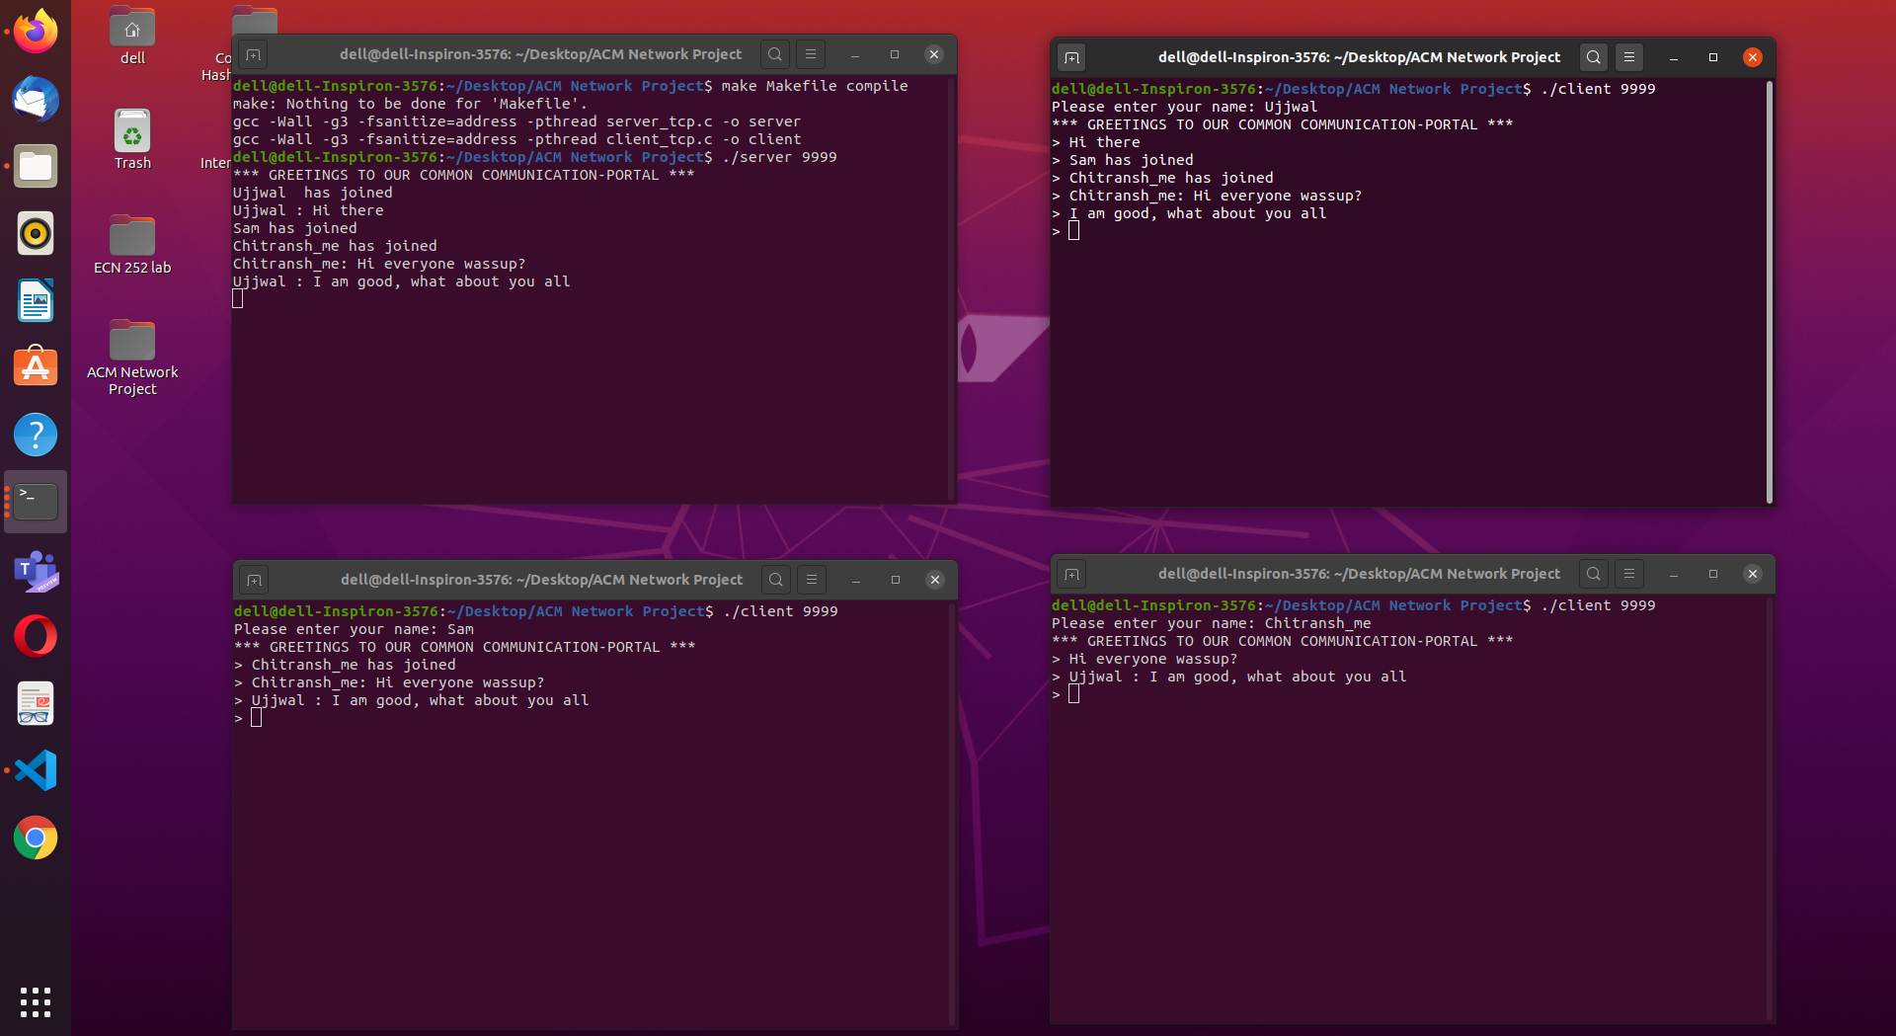Launch Thunderbird mail from the dock

(36, 99)
